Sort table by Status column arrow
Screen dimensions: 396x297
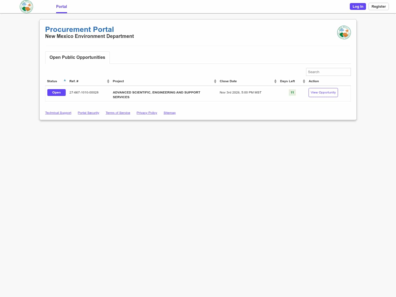pyautogui.click(x=65, y=81)
